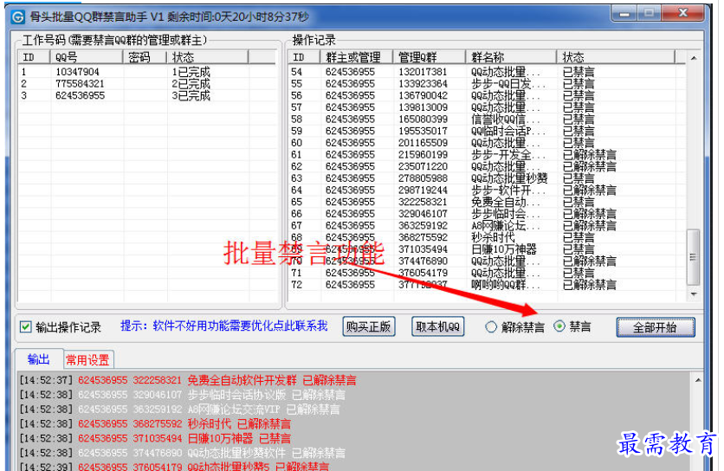Click the 密码 column header in accounts list
Viewport: 724px width, 471px height.
(x=145, y=57)
